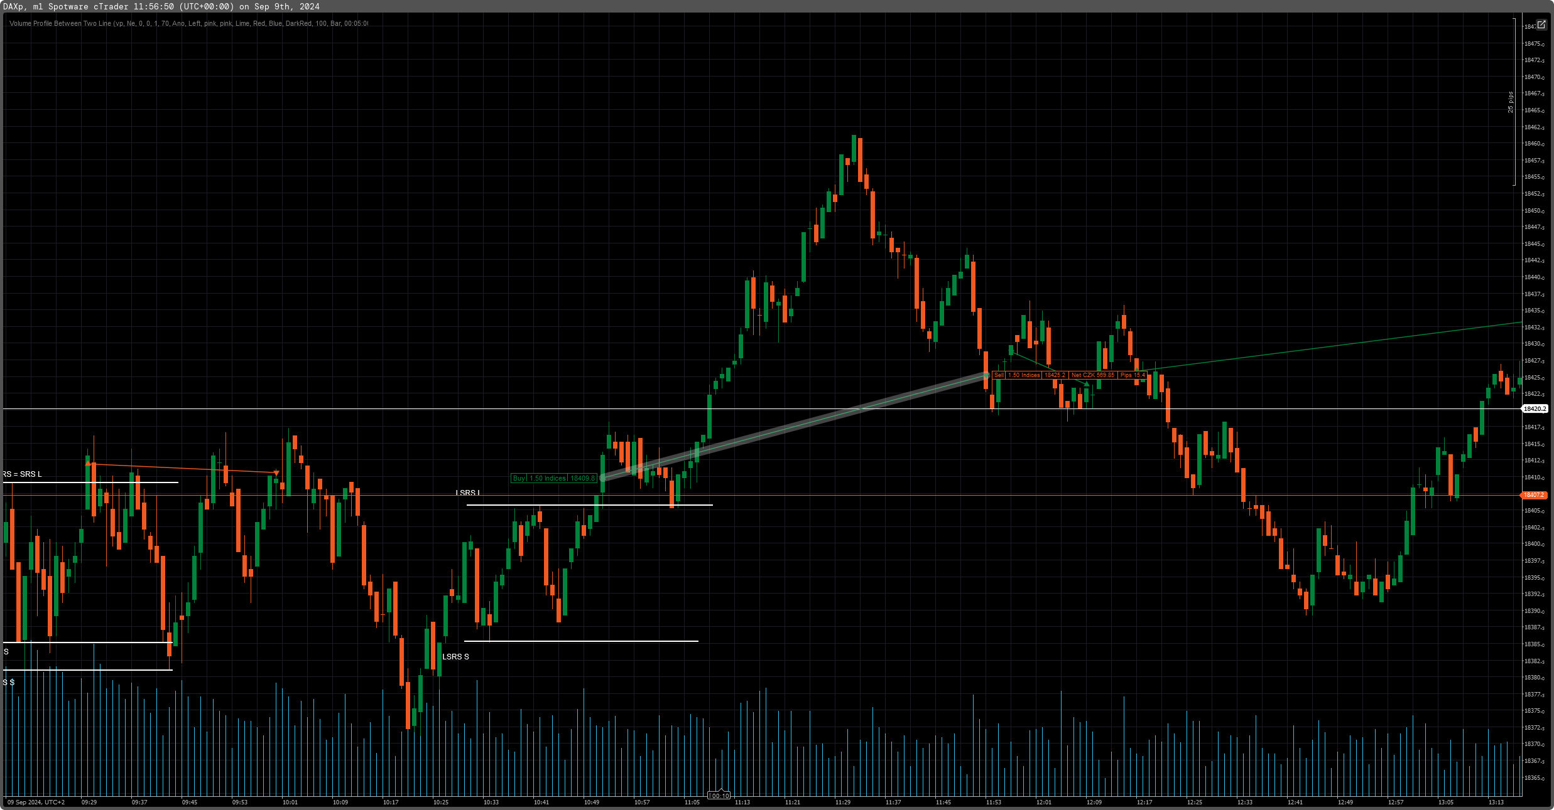
Task: Click the buy entry circle marker
Action: [x=602, y=478]
